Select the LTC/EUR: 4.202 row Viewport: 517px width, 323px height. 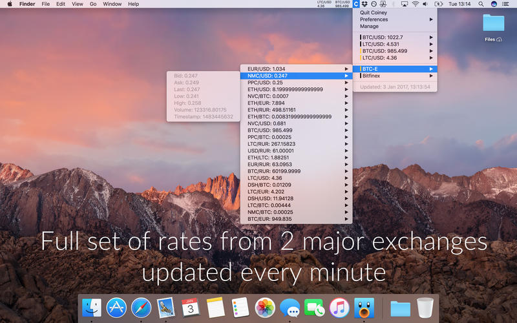[x=296, y=191]
